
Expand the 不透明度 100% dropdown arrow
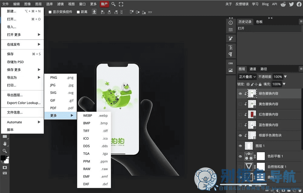click(285, 77)
